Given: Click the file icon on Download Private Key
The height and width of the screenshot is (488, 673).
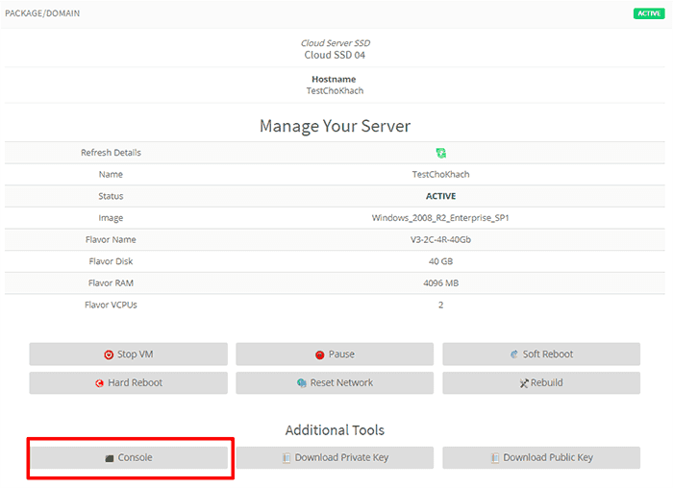Looking at the screenshot, I should coord(287,458).
